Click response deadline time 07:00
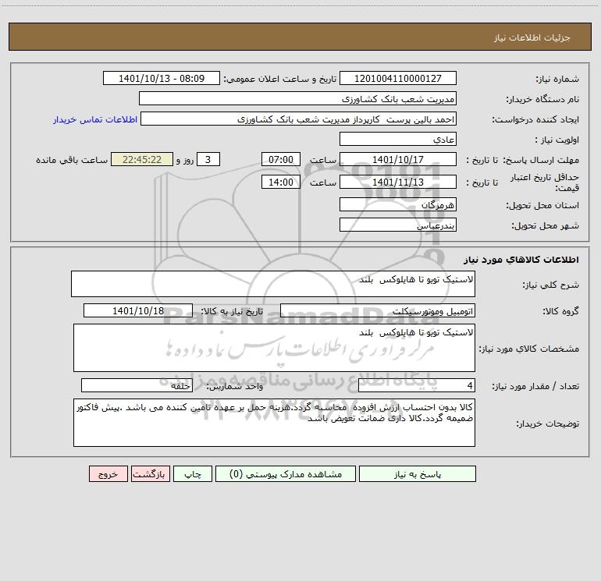 point(280,159)
